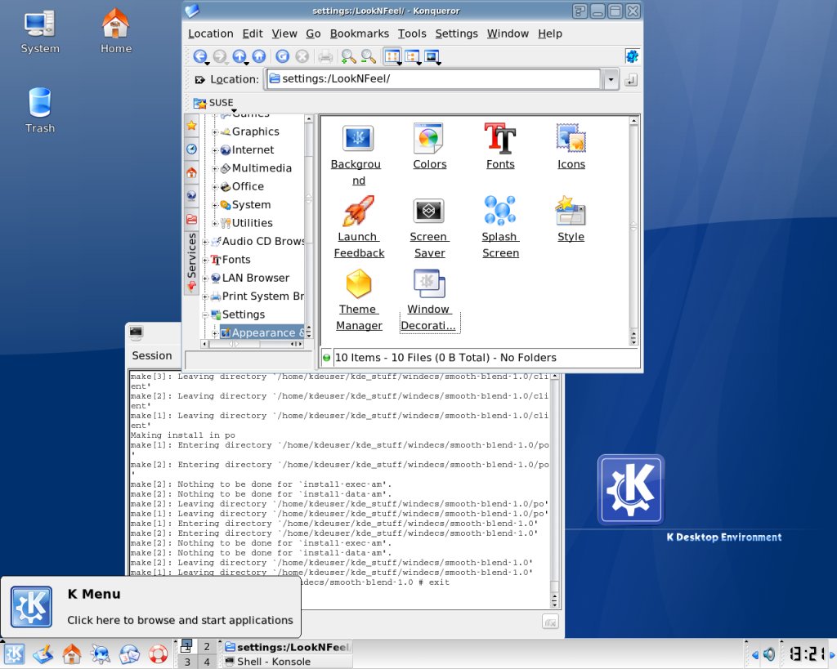Image resolution: width=837 pixels, height=669 pixels.
Task: Go back with the Back arrow
Action: click(x=199, y=56)
